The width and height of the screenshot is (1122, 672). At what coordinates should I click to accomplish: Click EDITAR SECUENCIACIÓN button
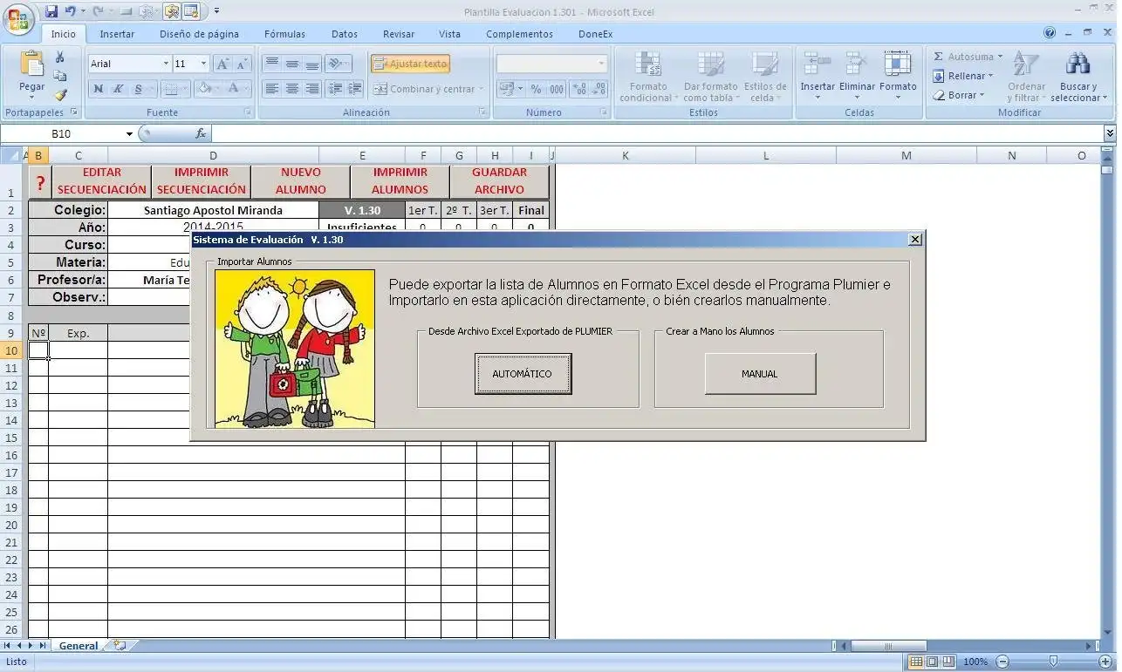pos(101,182)
